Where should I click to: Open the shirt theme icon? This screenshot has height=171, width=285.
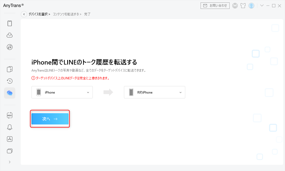[x=243, y=6]
